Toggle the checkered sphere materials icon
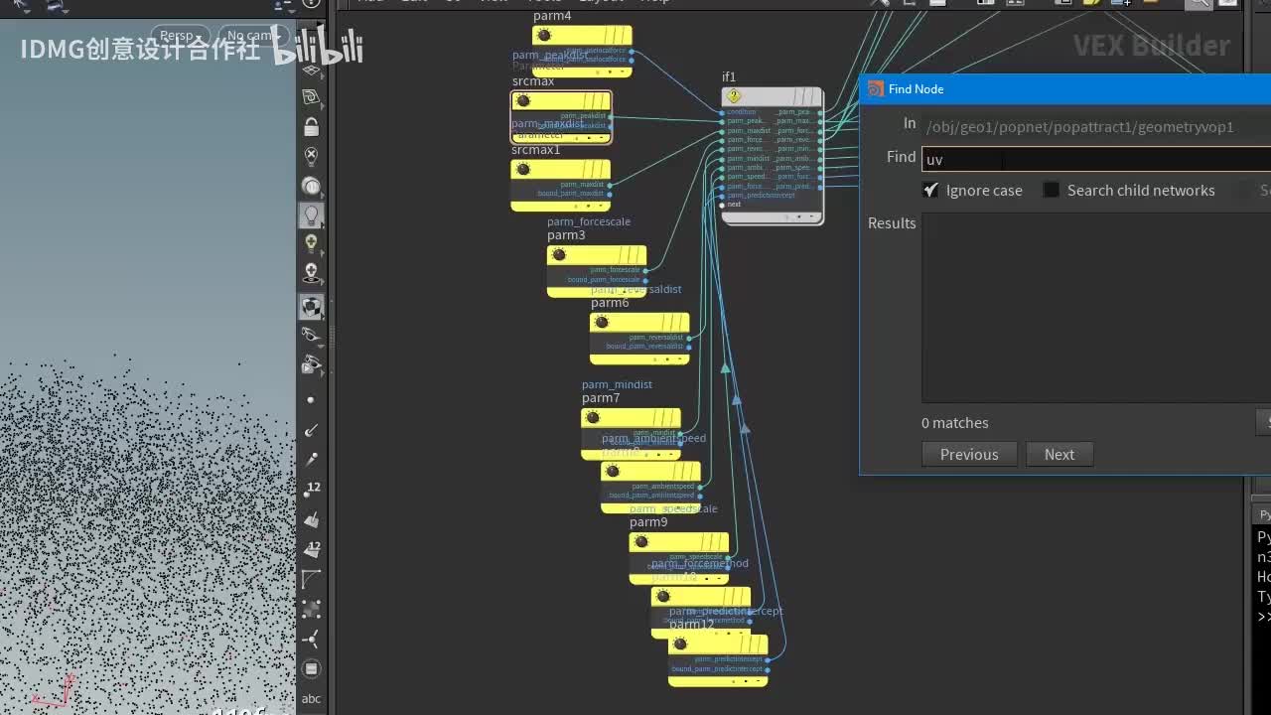The image size is (1271, 715). pyautogui.click(x=312, y=307)
